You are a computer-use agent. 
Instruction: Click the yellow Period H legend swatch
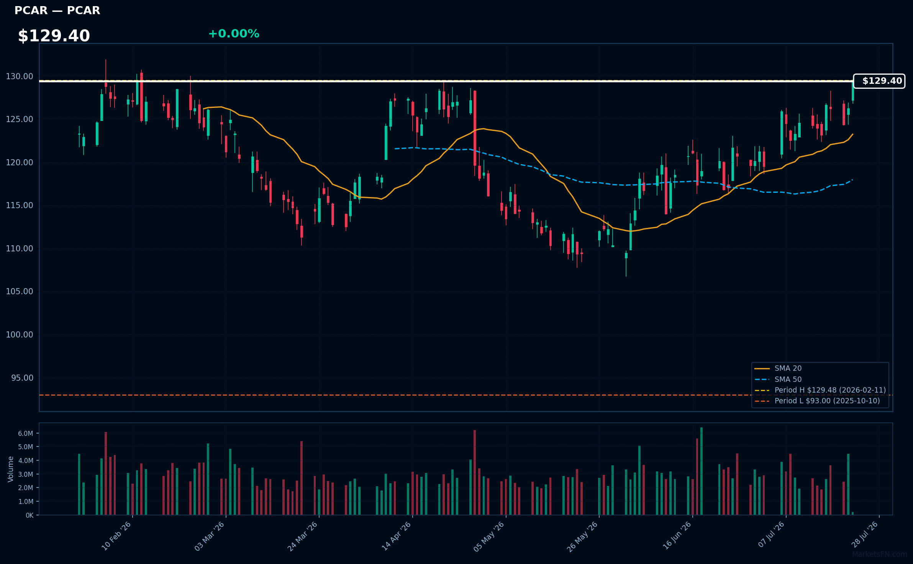point(762,390)
